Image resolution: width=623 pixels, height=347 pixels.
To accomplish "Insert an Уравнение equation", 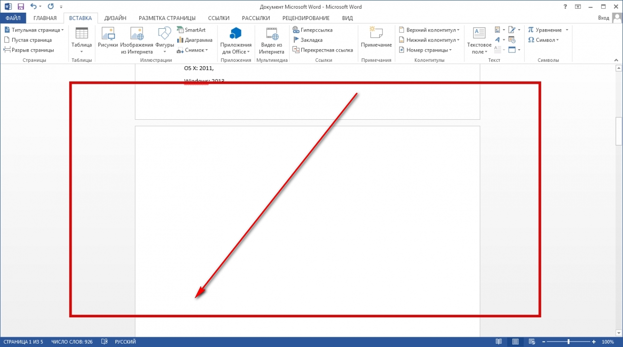I will tap(544, 30).
